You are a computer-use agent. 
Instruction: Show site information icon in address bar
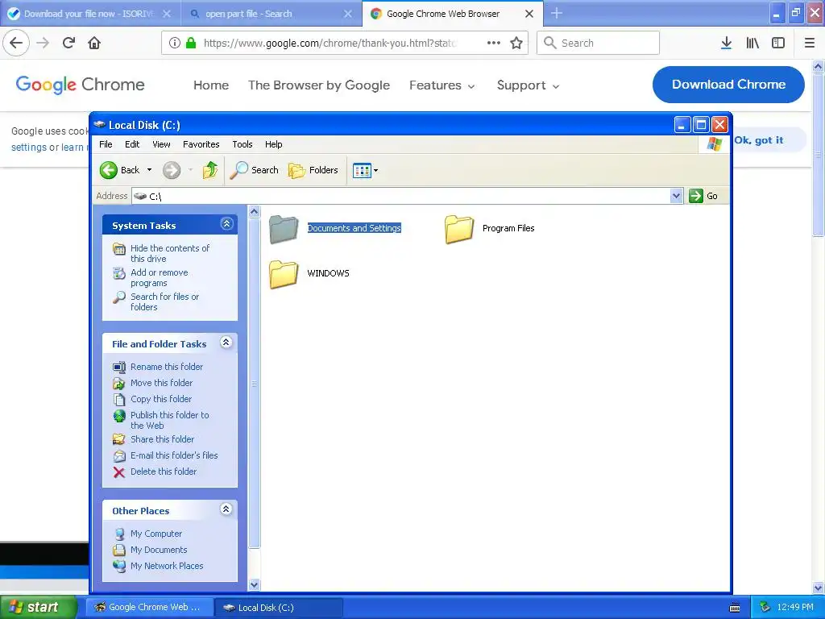click(175, 43)
